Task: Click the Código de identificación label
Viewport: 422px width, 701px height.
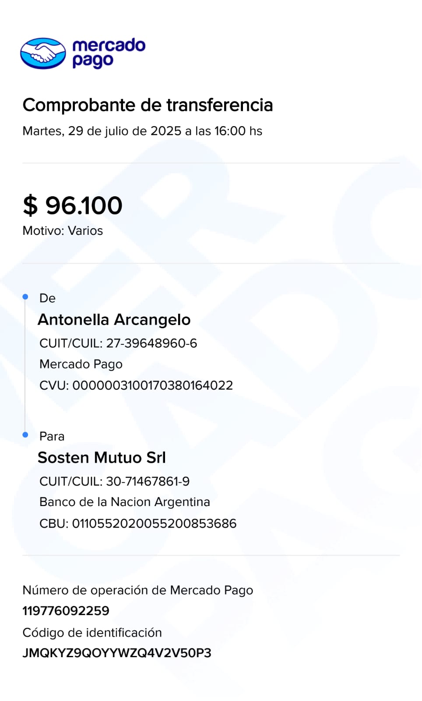Action: (92, 633)
